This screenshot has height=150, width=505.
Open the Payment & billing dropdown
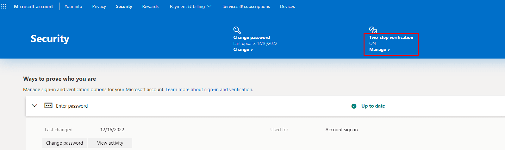(190, 6)
